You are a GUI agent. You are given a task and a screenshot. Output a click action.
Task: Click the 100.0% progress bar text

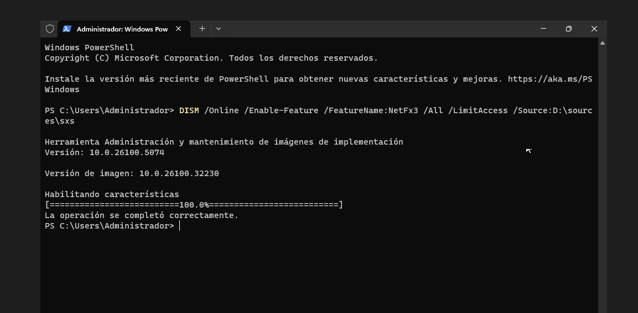(x=194, y=205)
